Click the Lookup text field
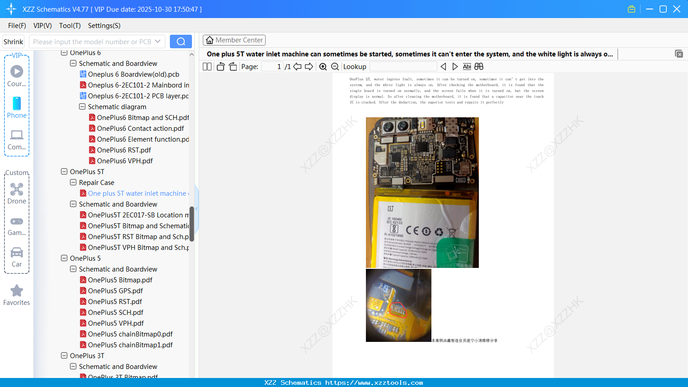The height and width of the screenshot is (387, 688). 403,66
